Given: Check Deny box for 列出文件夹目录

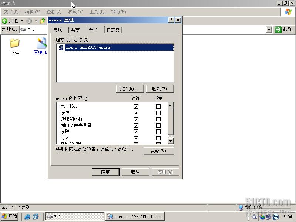Looking at the screenshot, I should [158, 125].
